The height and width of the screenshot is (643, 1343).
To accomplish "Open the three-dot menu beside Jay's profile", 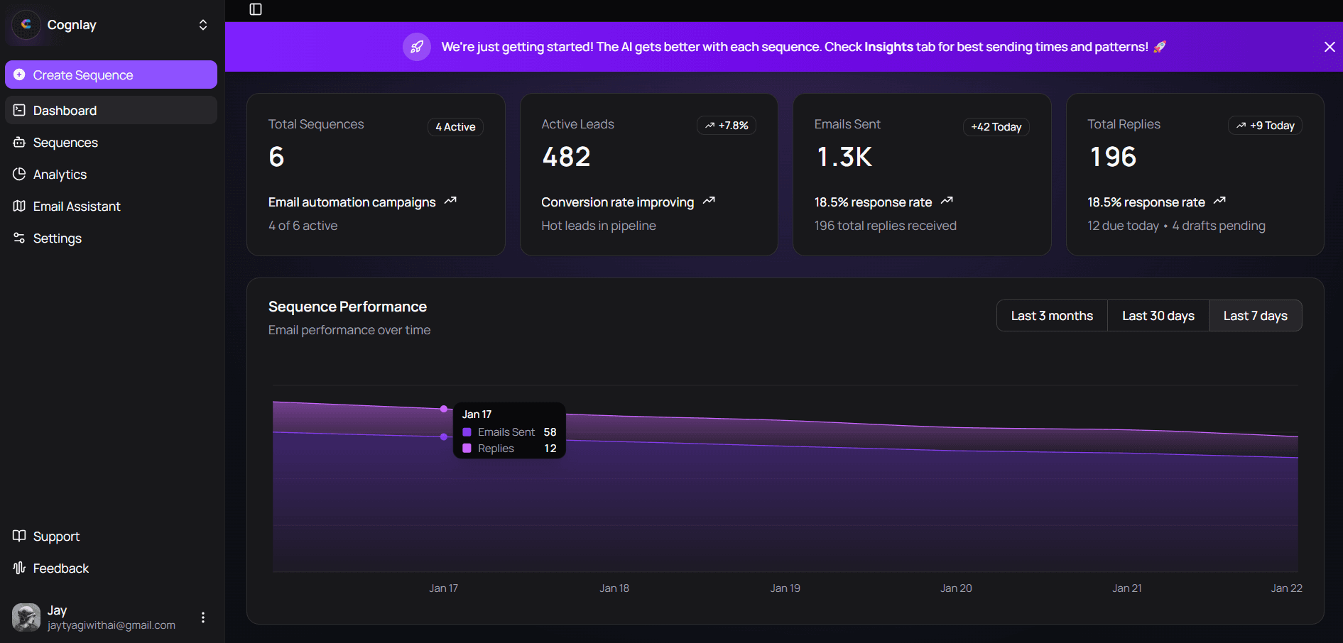I will point(202,617).
